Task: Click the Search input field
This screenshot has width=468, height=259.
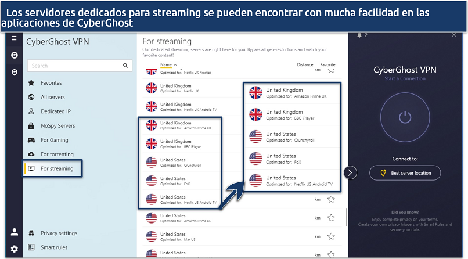Action: (73, 66)
